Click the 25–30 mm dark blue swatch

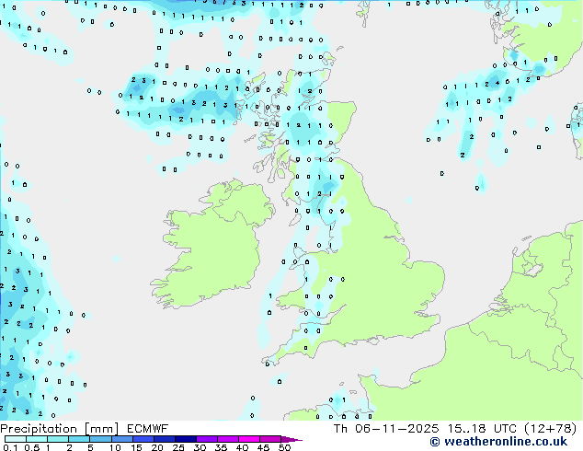(186, 439)
